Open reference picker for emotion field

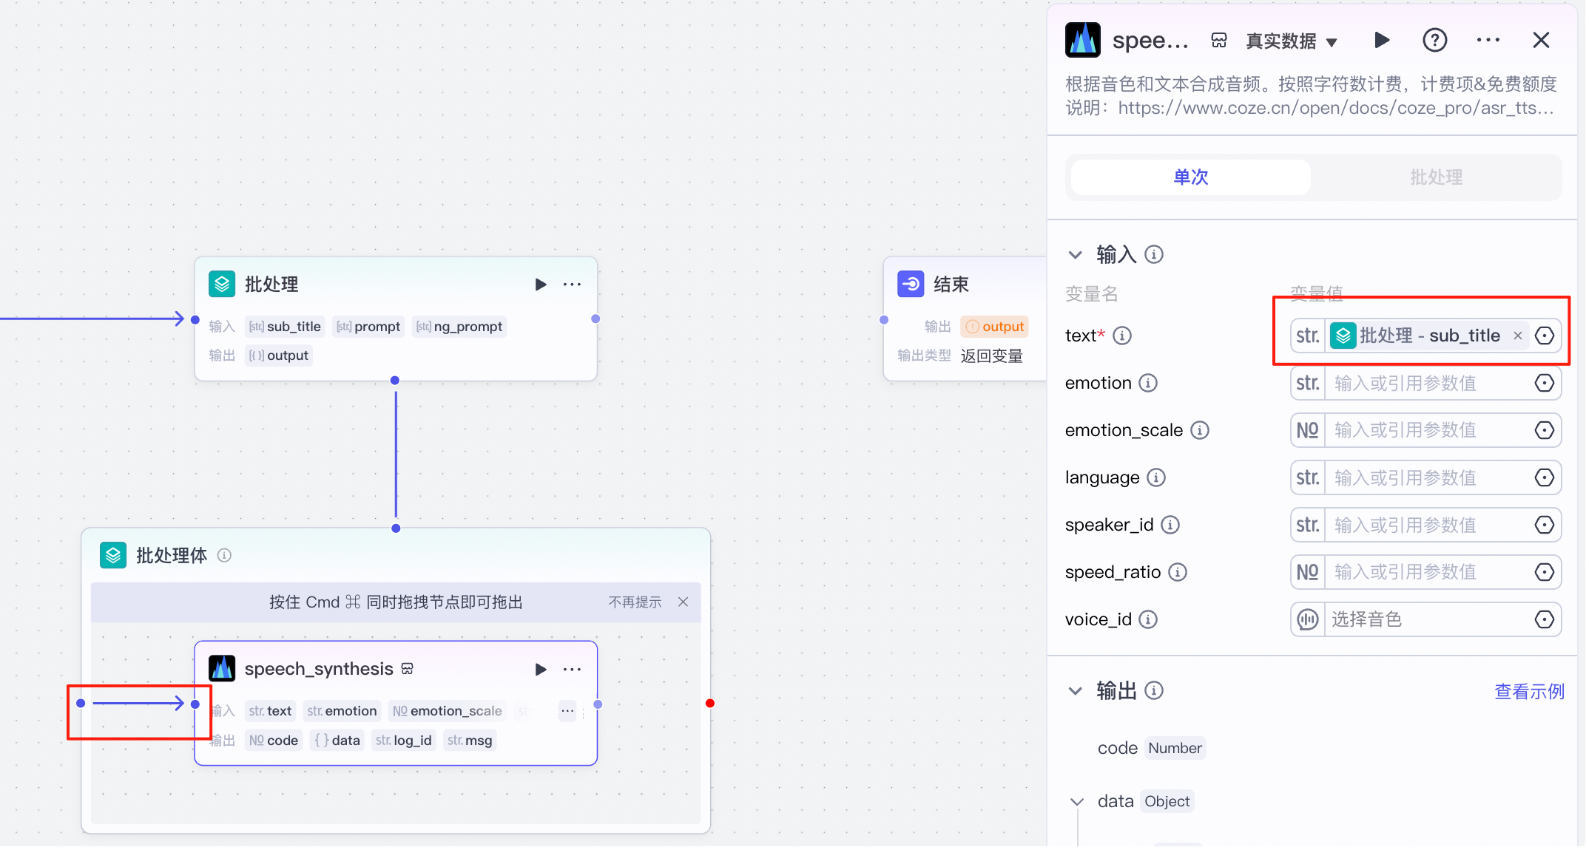(x=1544, y=383)
